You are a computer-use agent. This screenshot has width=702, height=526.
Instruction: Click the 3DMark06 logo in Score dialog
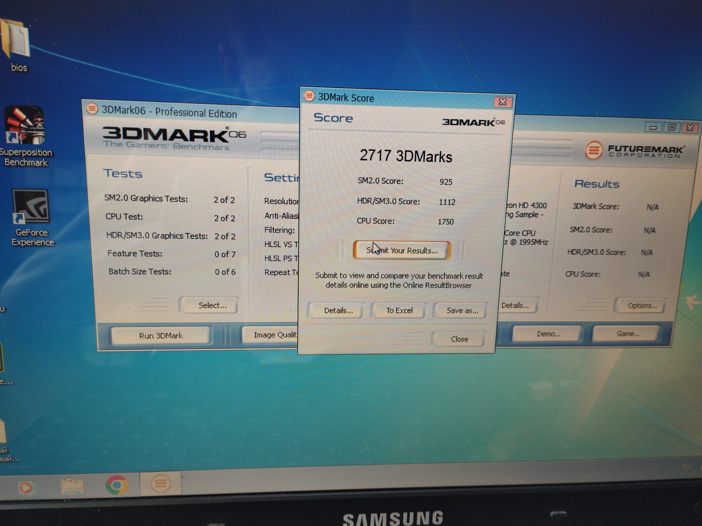tap(473, 122)
